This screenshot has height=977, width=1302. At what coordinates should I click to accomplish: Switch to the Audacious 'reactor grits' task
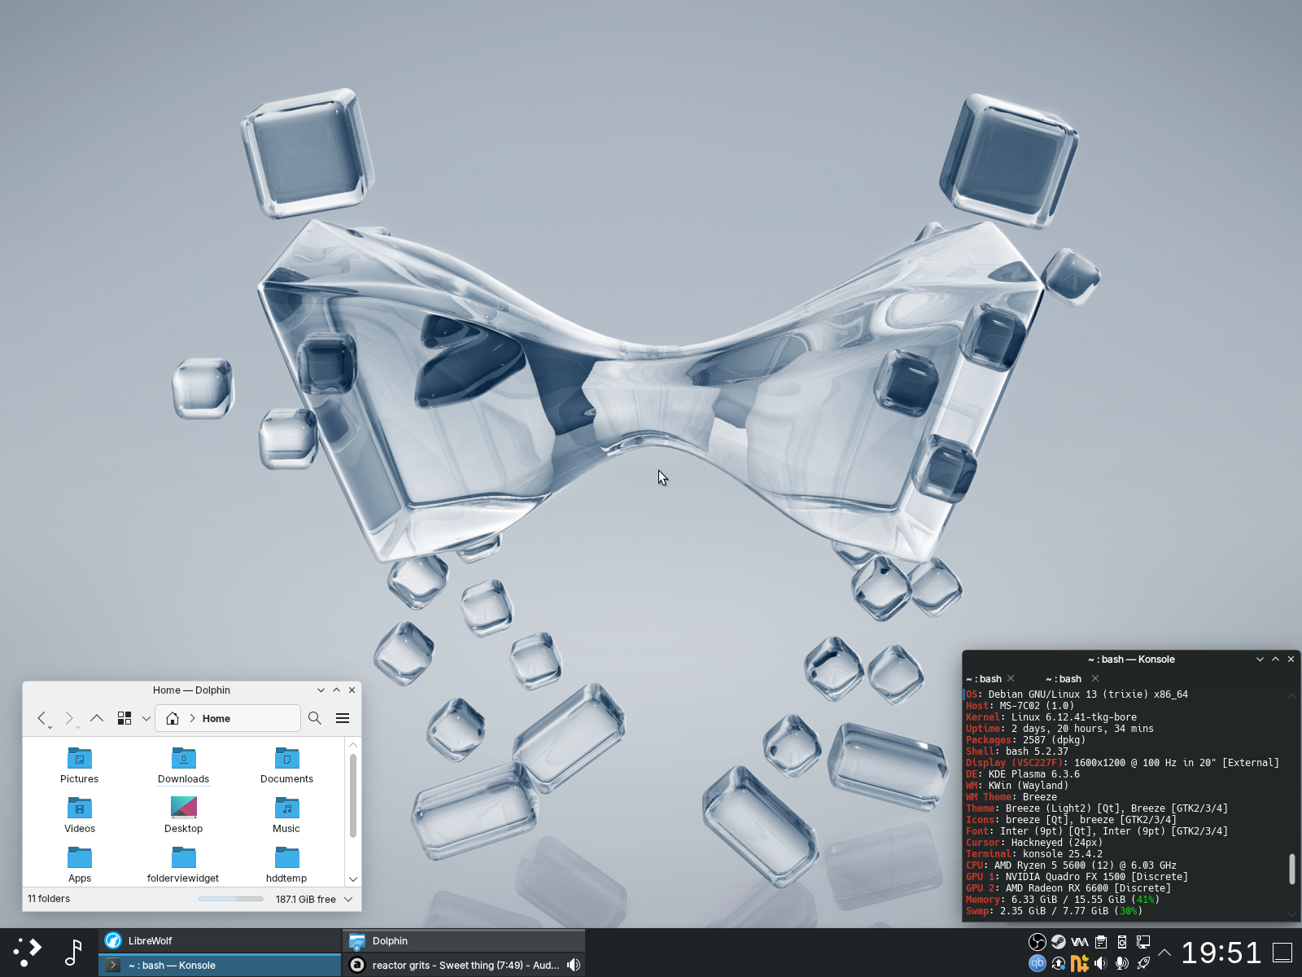click(464, 965)
